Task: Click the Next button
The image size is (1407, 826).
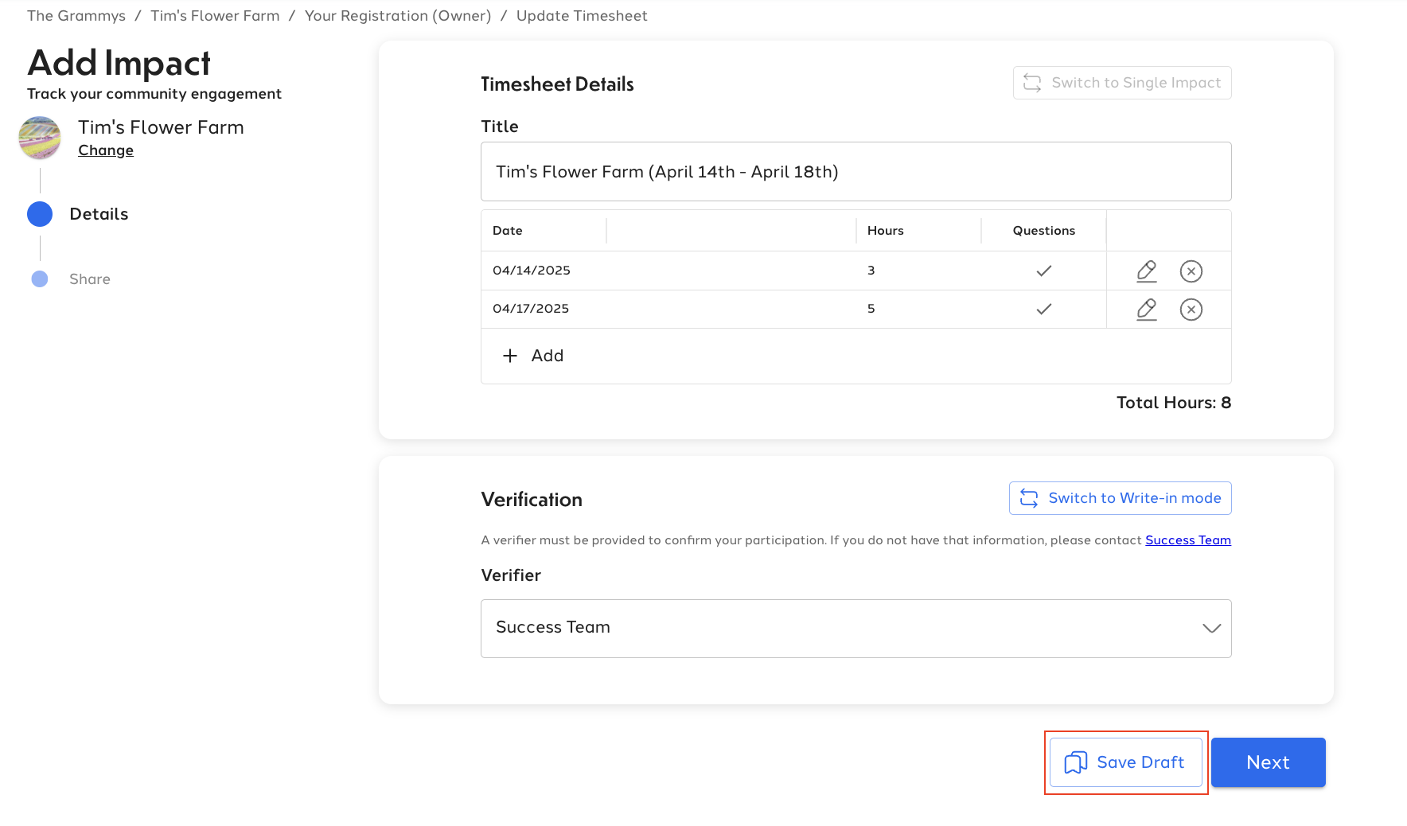Action: point(1268,762)
